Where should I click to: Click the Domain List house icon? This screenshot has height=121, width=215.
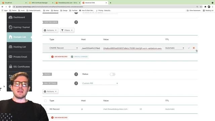[x=10, y=37]
